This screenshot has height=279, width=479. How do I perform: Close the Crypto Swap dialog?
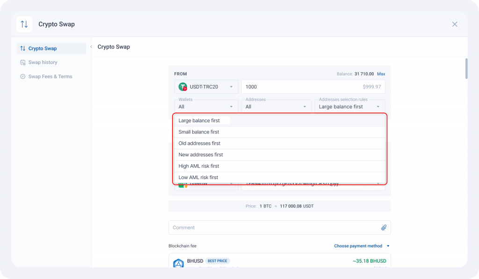pos(455,24)
